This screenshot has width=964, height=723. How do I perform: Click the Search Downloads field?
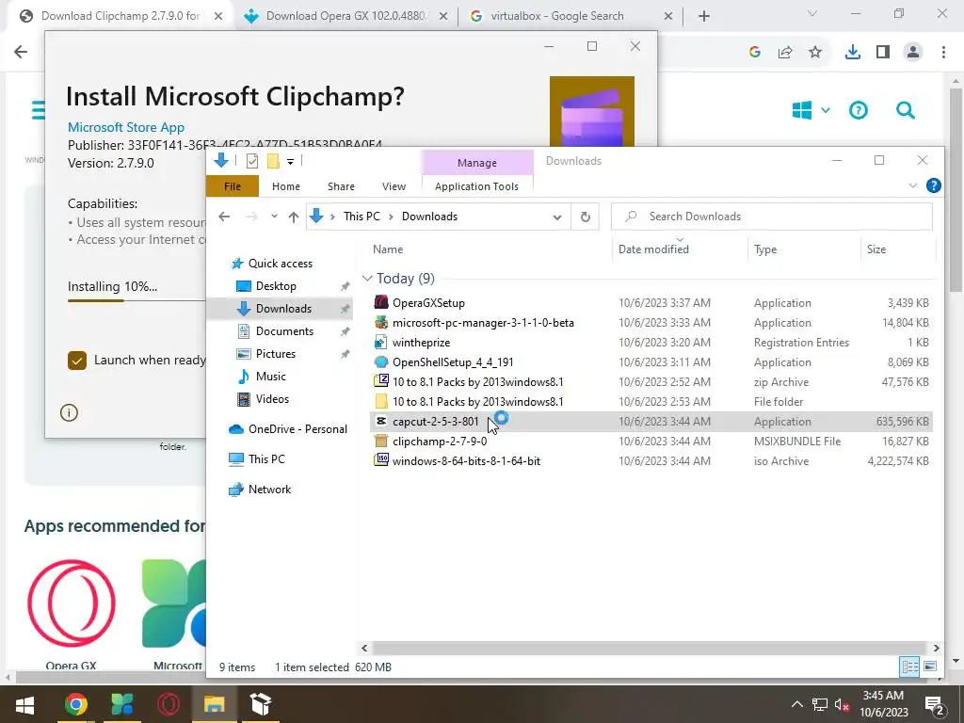click(x=772, y=217)
